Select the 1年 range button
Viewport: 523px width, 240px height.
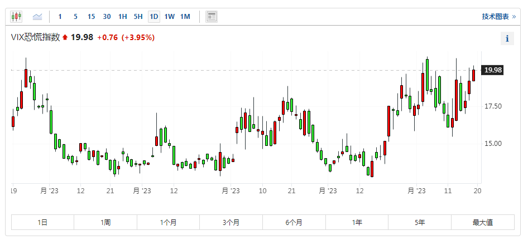click(x=357, y=222)
